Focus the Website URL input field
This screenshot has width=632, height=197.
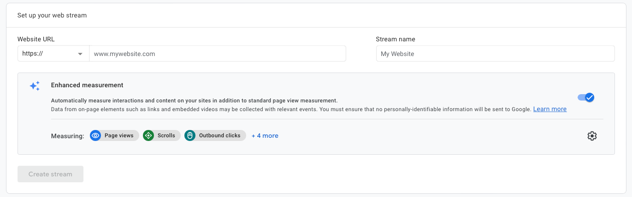pyautogui.click(x=217, y=54)
